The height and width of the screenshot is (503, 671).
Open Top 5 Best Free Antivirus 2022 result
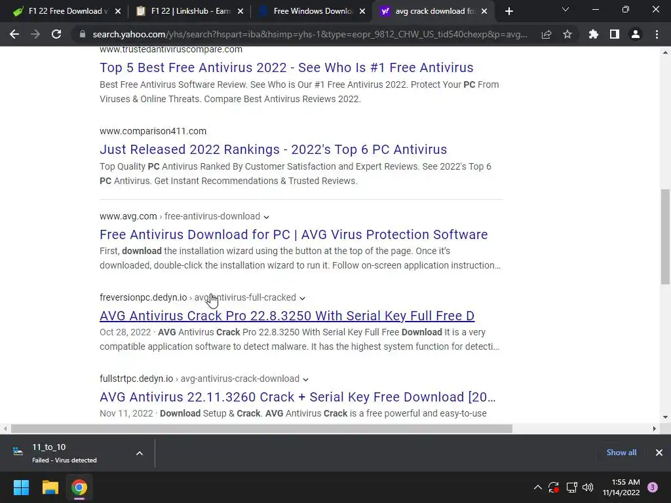pyautogui.click(x=286, y=67)
